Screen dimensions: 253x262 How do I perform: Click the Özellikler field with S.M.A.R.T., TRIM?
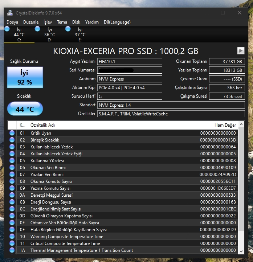[171, 114]
